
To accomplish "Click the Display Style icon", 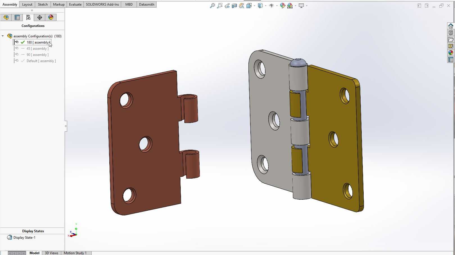I will [x=260, y=6].
